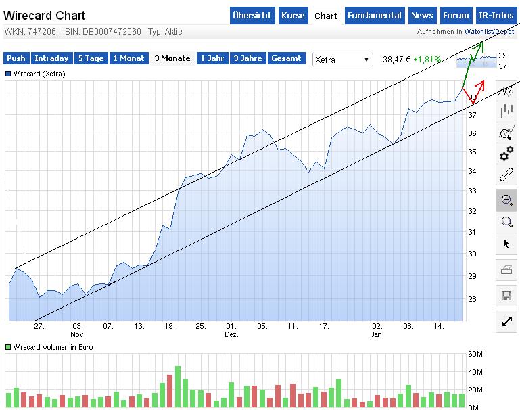Switch to the Fundamental tab
Image resolution: width=520 pixels, height=410 pixels.
point(375,16)
